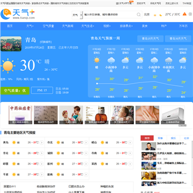Click the moon icon next to 北京
The image size is (193, 193).
point(161,15)
